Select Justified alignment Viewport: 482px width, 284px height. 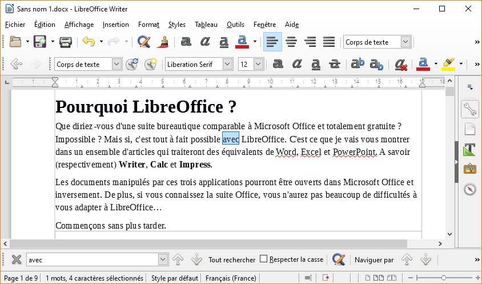[329, 42]
